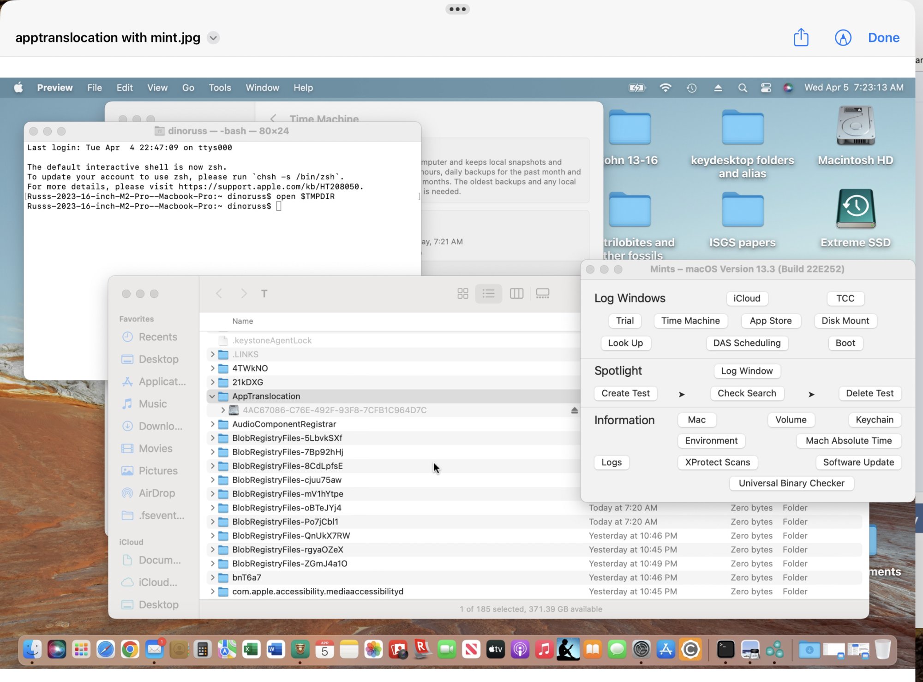Expand the .LINKS folder
Viewport: 923px width, 682px height.
212,354
